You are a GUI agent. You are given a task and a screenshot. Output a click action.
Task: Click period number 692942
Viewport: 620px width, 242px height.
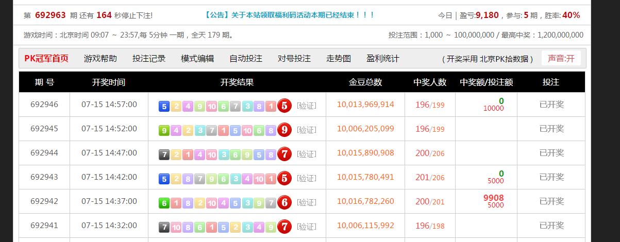[x=44, y=201]
